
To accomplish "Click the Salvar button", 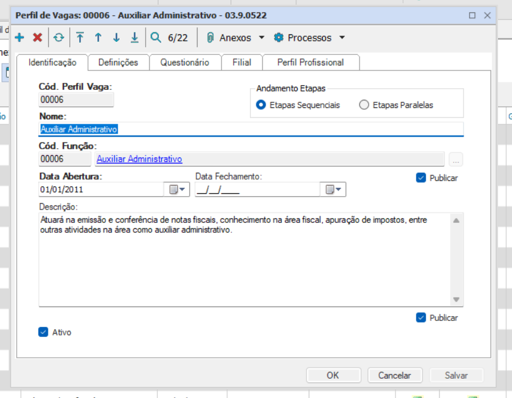I will 456,375.
